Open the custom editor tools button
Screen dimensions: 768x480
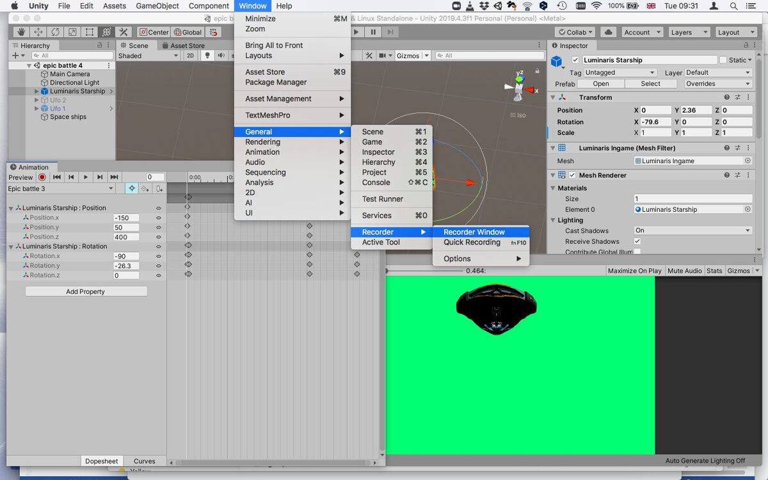124,32
